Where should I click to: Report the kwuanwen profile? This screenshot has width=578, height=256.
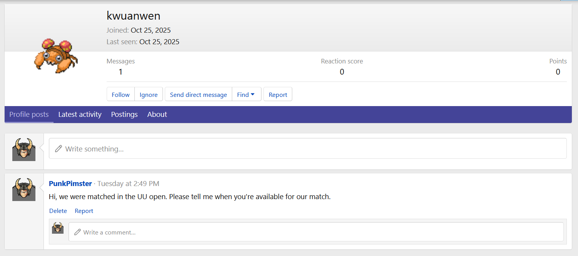[x=278, y=95]
